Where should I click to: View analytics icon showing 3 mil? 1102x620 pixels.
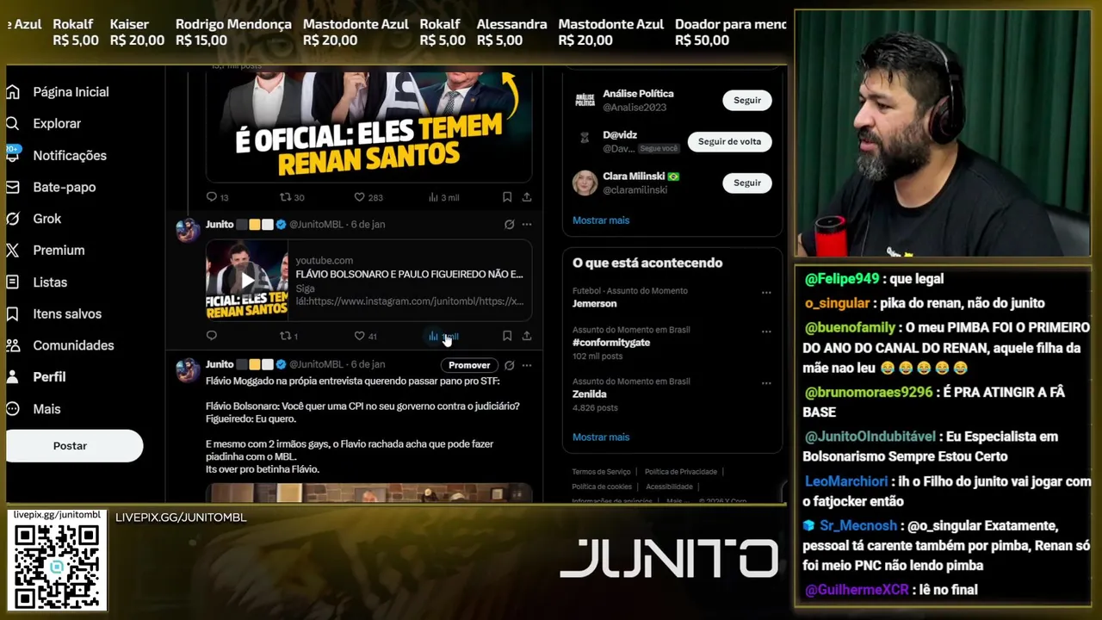click(x=433, y=197)
